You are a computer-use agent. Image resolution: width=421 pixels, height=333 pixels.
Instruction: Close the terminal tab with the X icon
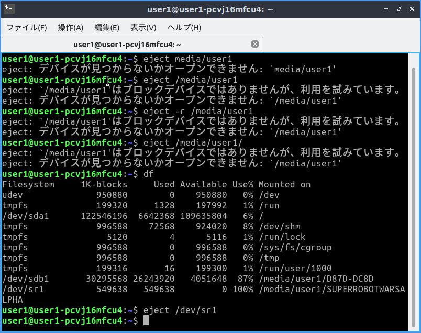pyautogui.click(x=255, y=44)
